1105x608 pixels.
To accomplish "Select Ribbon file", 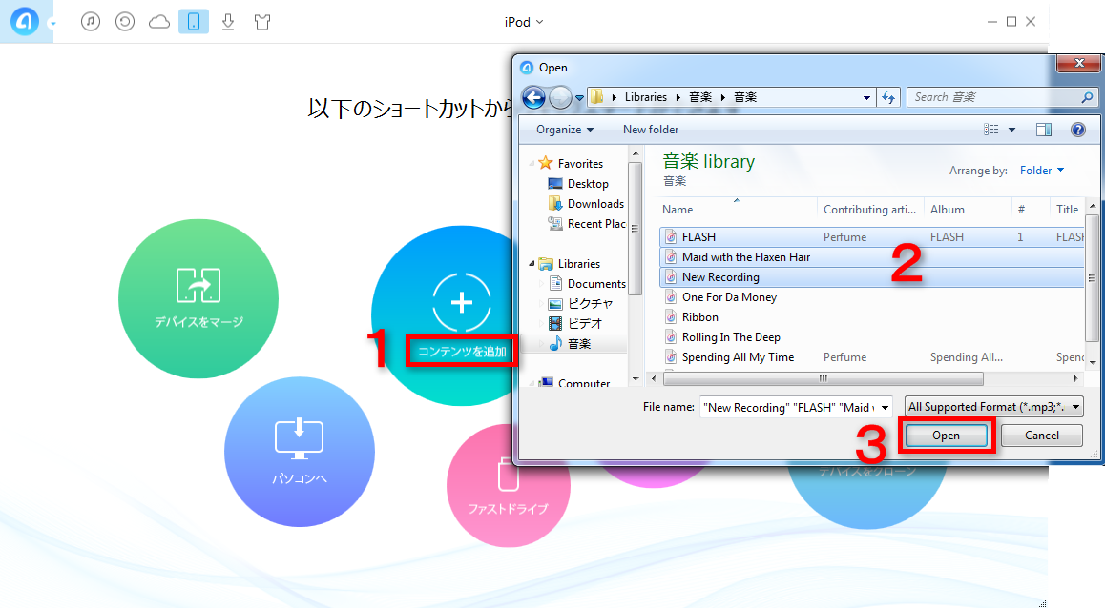I will pyautogui.click(x=699, y=317).
